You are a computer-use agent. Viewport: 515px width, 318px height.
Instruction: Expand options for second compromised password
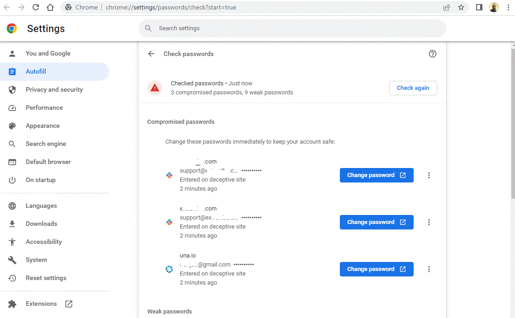429,222
